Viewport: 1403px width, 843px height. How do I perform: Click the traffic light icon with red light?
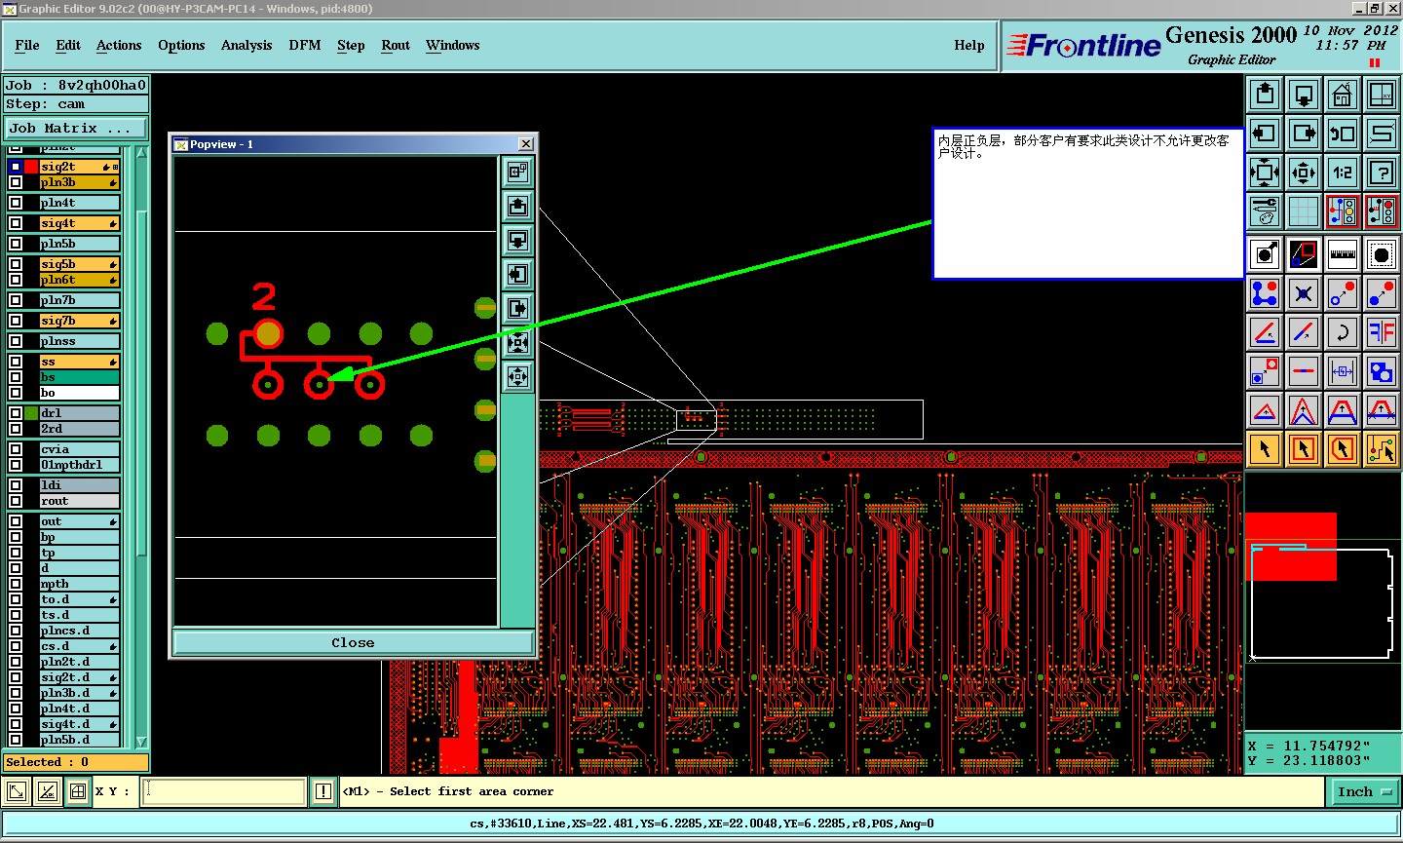tap(1382, 211)
